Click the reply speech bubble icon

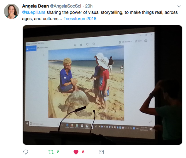tap(26, 152)
